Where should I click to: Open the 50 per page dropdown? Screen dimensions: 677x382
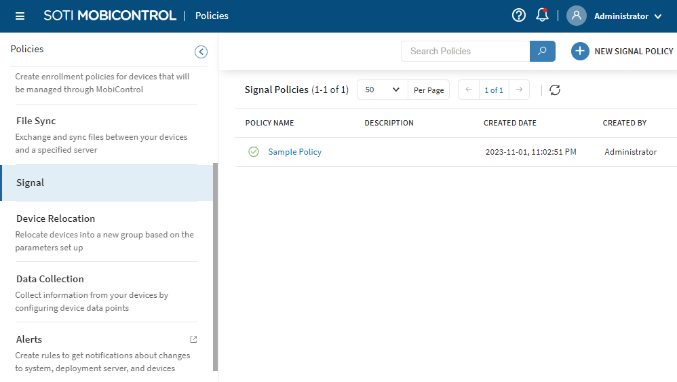[x=382, y=90]
